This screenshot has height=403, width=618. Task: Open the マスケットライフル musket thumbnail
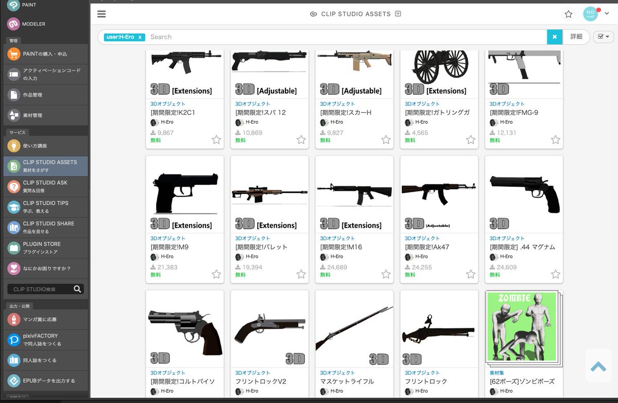click(354, 329)
